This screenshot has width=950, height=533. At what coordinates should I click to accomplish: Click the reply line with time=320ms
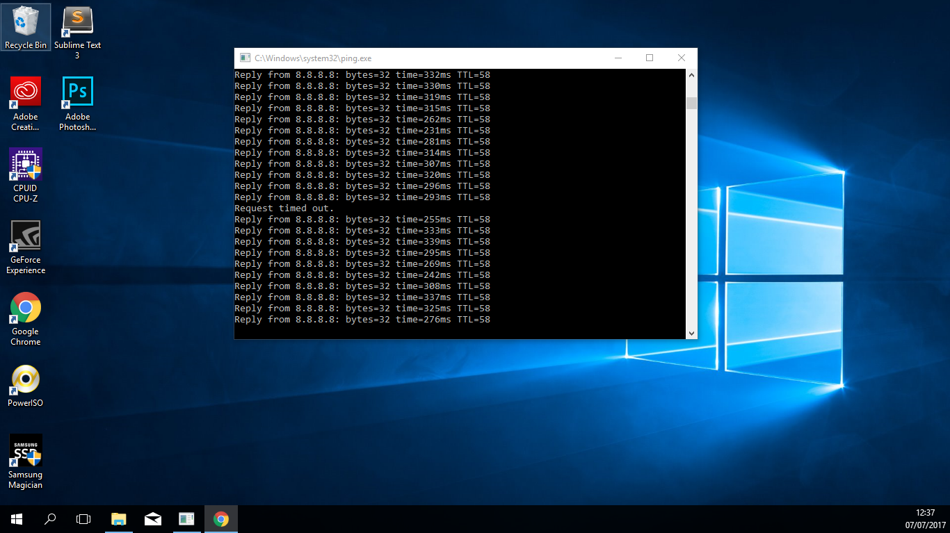click(x=362, y=175)
